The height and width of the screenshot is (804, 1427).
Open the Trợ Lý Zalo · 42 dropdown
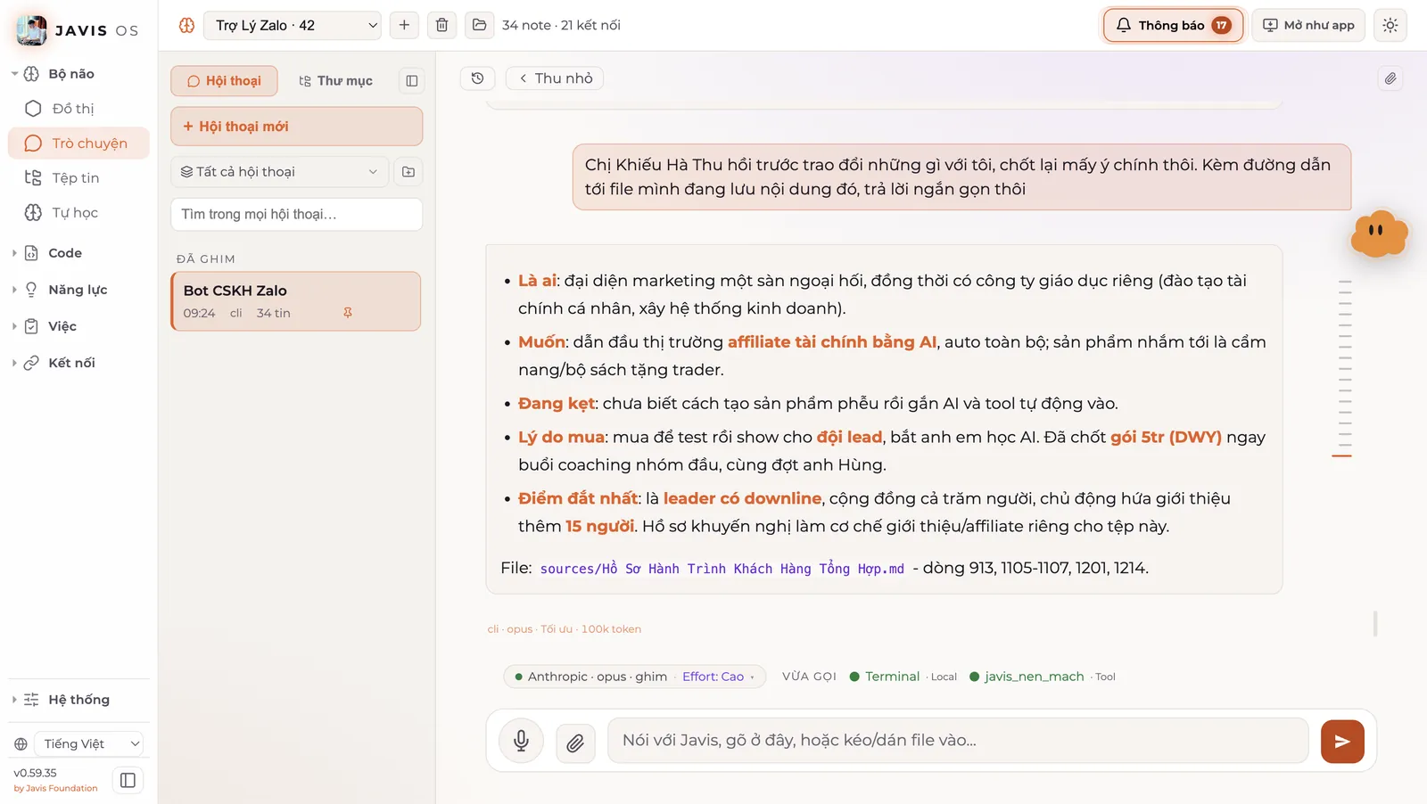click(293, 25)
